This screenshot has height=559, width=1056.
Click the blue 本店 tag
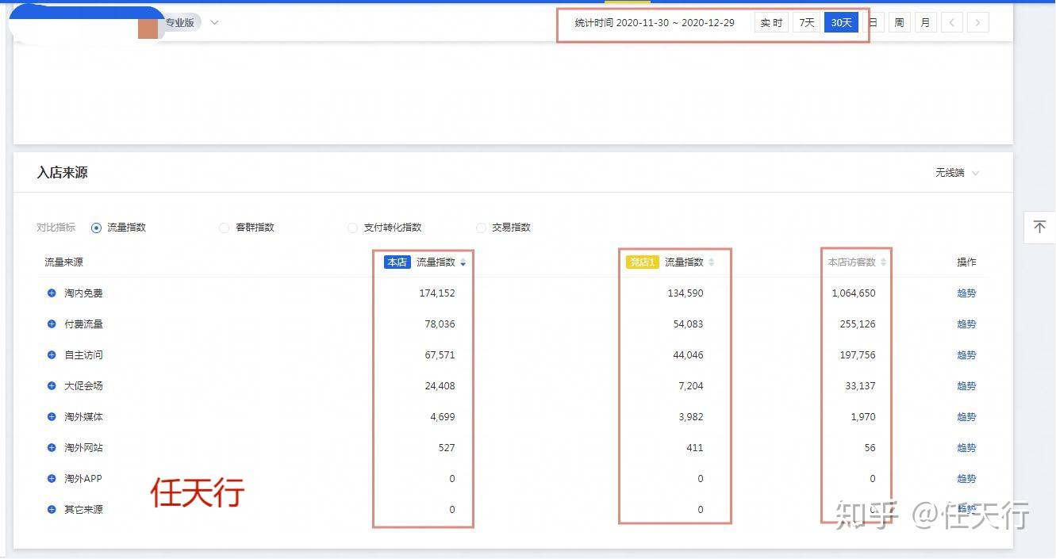397,262
